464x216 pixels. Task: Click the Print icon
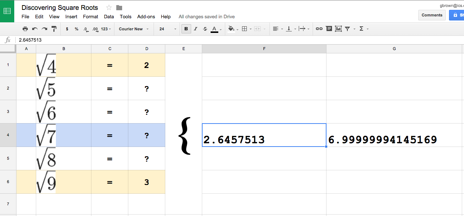(x=25, y=29)
